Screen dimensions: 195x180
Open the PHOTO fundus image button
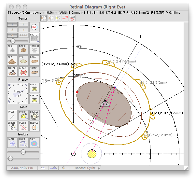click(x=35, y=38)
